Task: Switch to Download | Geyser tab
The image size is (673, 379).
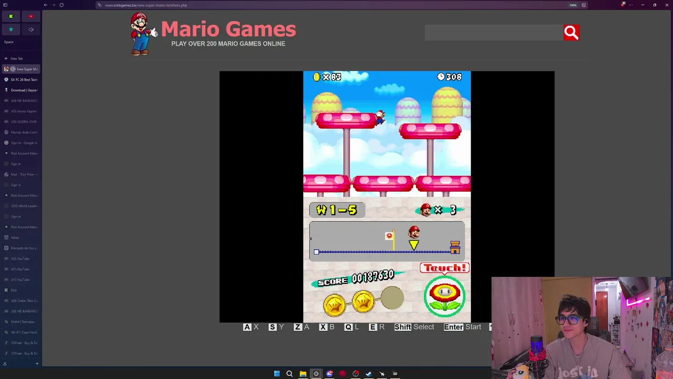Action: point(21,90)
